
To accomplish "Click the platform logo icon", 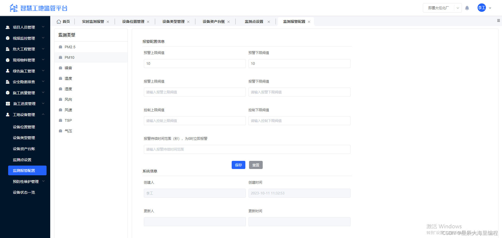I will (14, 8).
